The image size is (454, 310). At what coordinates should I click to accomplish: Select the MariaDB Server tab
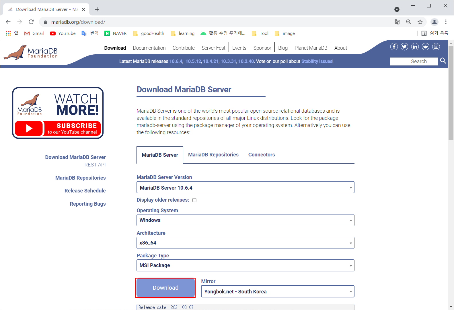click(x=160, y=155)
